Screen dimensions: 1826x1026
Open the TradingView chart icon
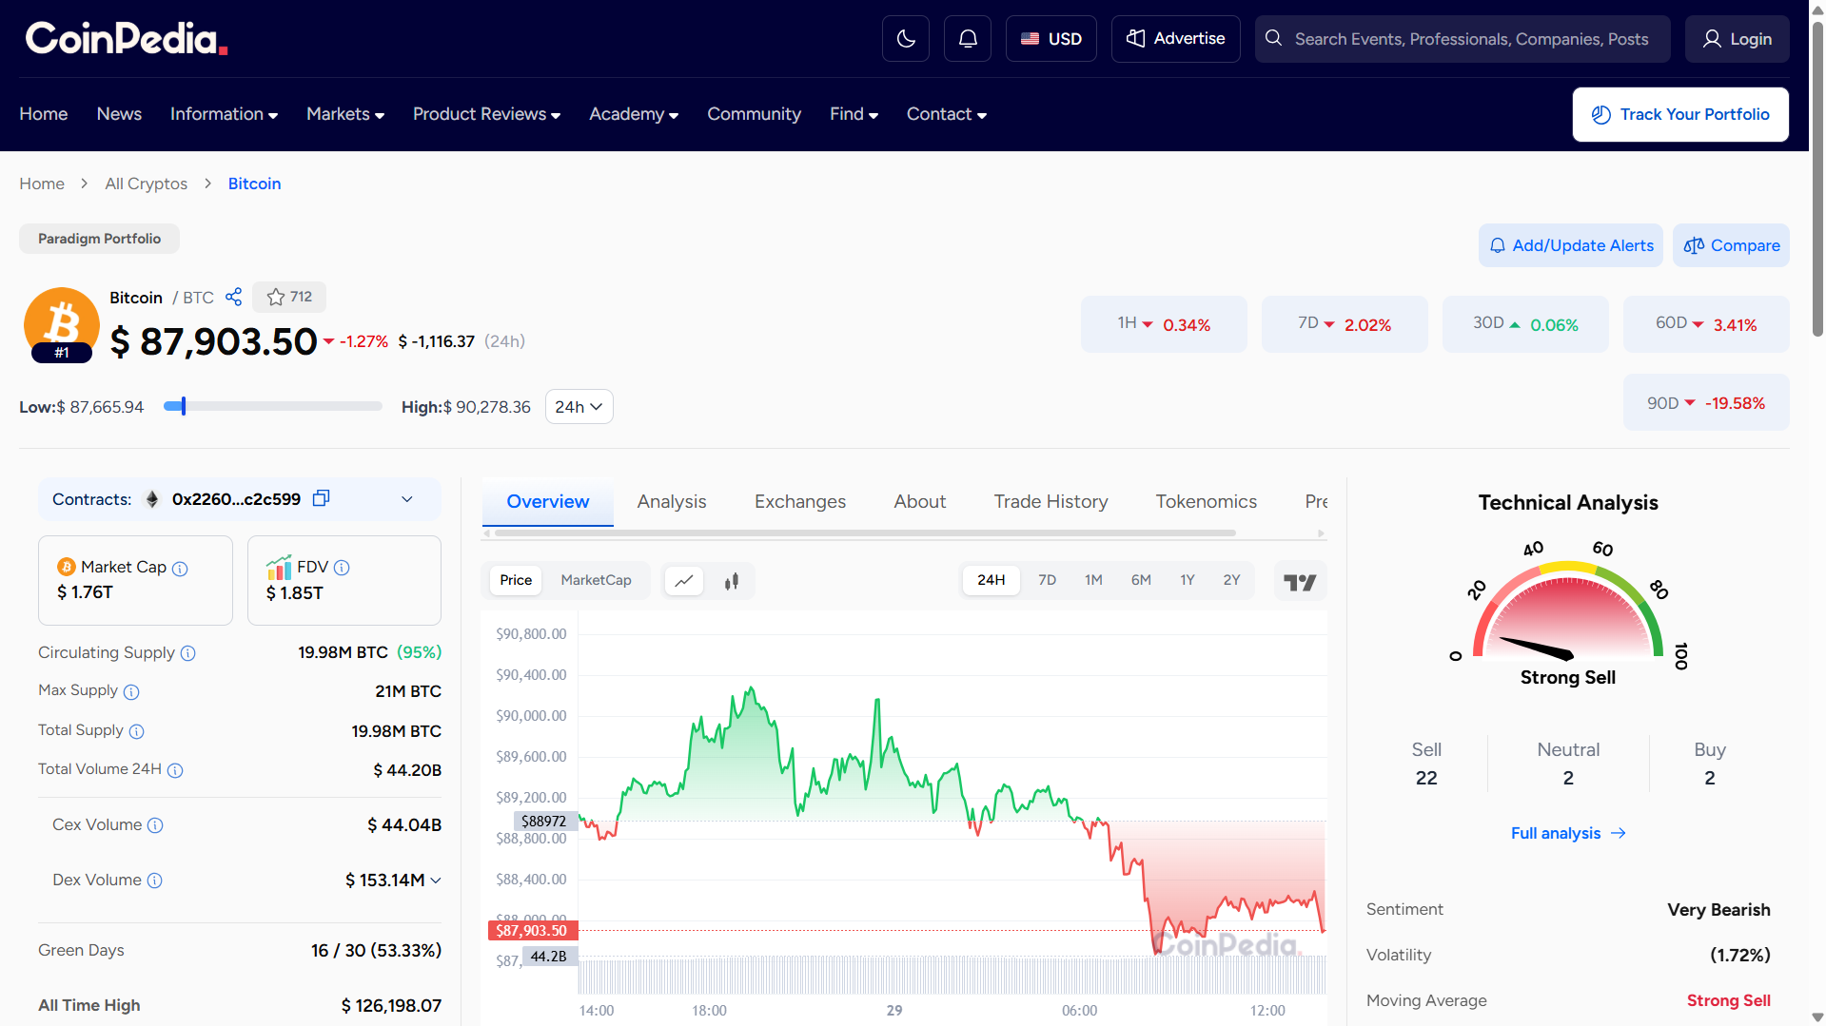point(1300,581)
